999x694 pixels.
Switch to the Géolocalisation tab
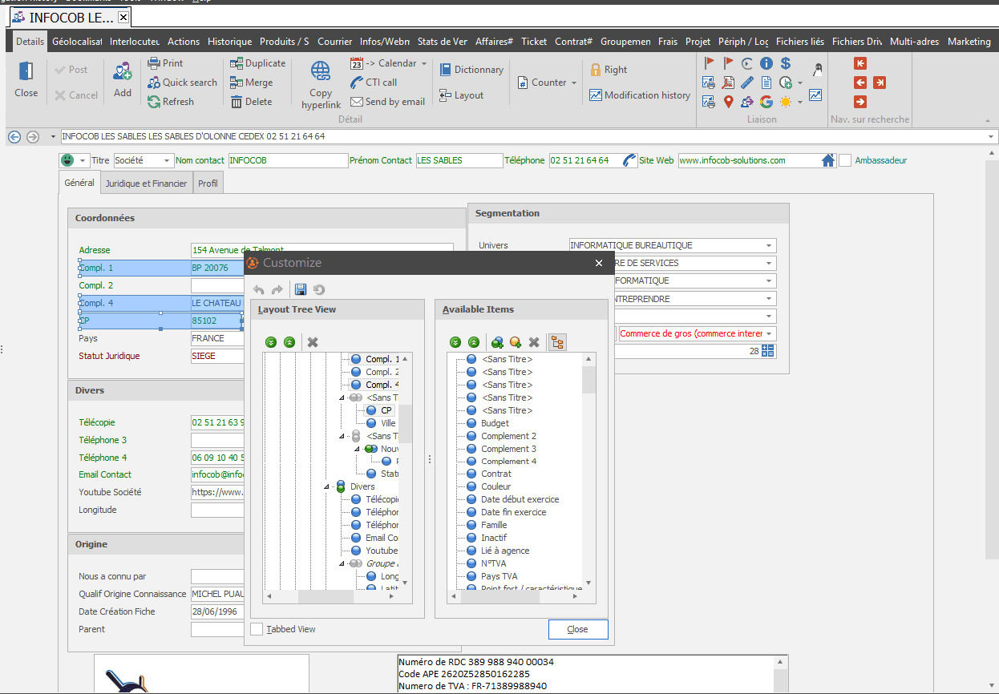[77, 42]
